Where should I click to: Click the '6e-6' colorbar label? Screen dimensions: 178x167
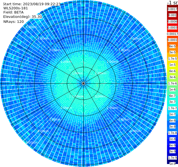(172, 71)
